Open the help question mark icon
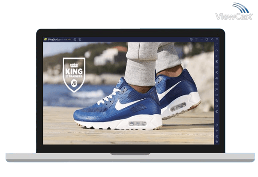Screen dimensions: 258x177 point(191,39)
